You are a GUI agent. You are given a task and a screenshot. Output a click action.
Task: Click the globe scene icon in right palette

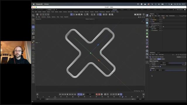[147, 51]
